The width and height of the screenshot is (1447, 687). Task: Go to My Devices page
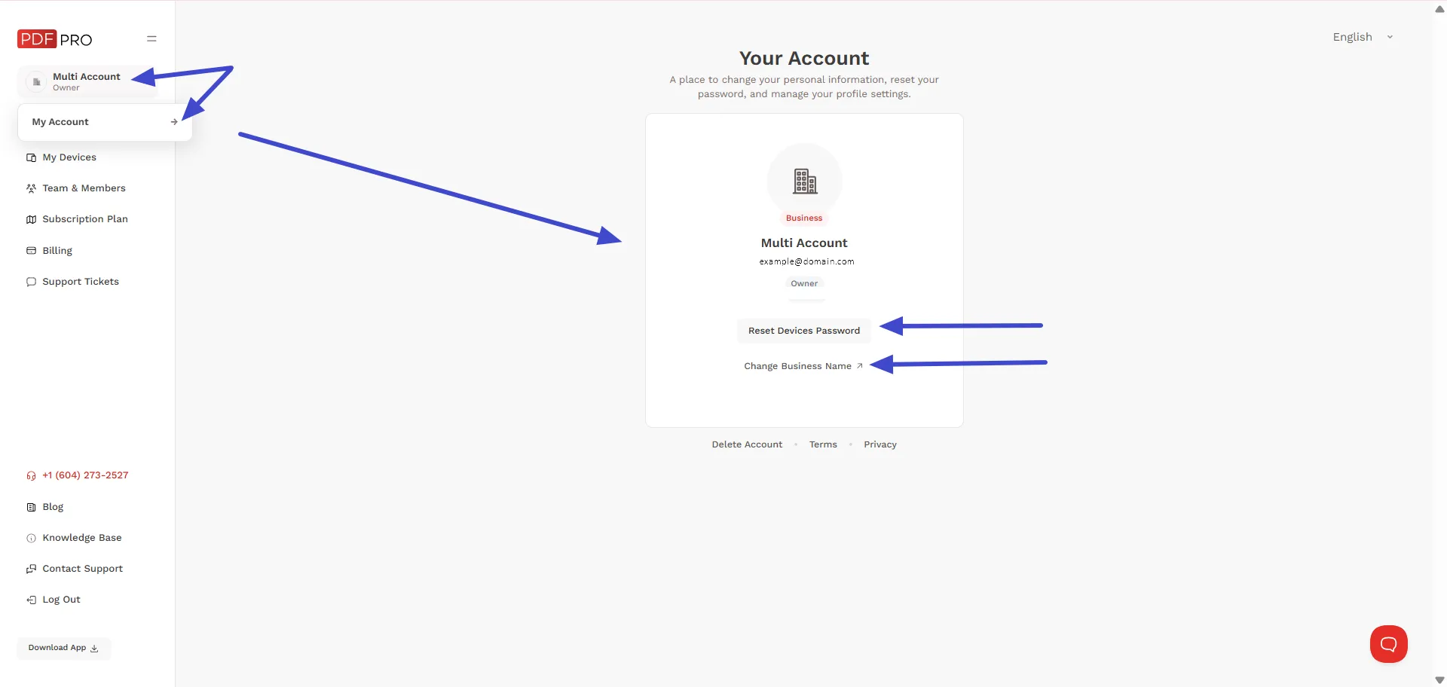pyautogui.click(x=69, y=157)
